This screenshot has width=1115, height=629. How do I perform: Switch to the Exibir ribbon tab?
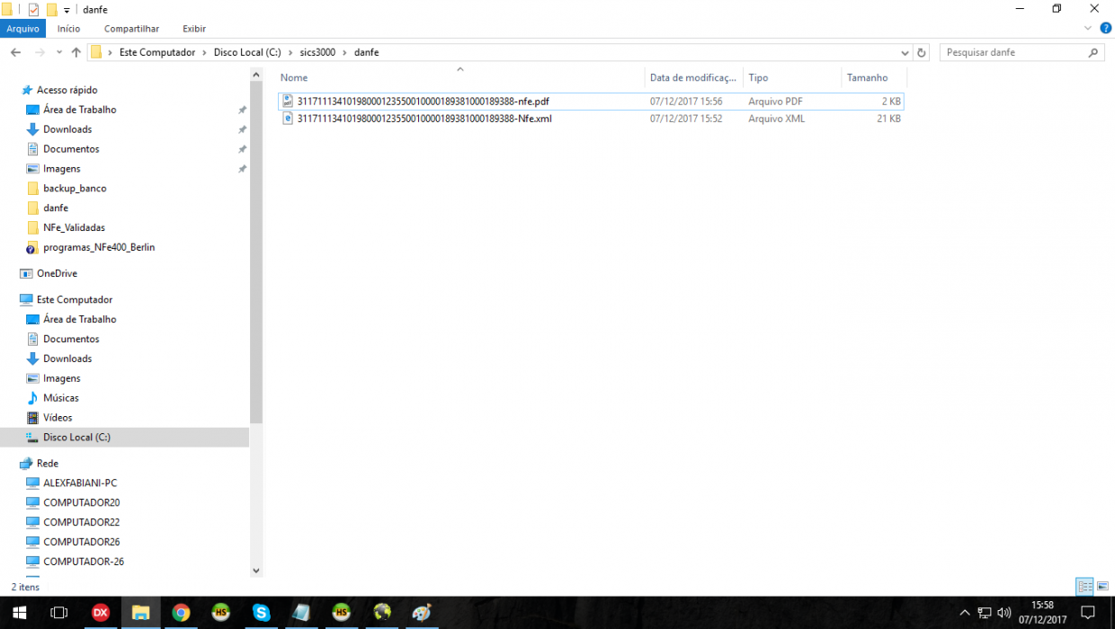194,29
